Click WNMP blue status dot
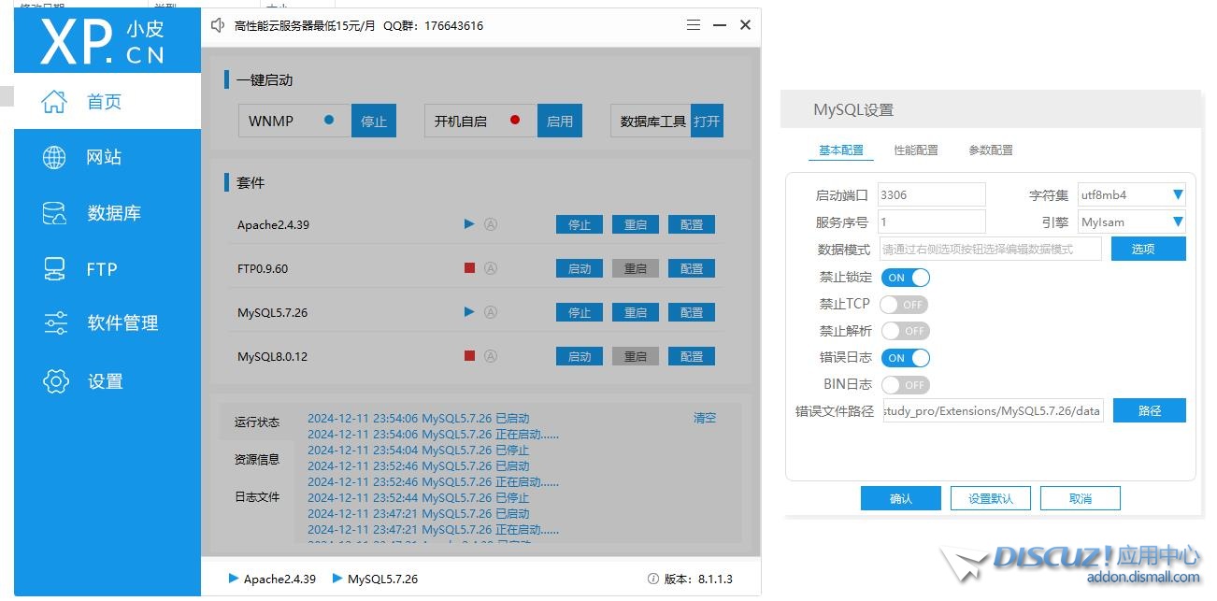1217x601 pixels. coord(328,121)
